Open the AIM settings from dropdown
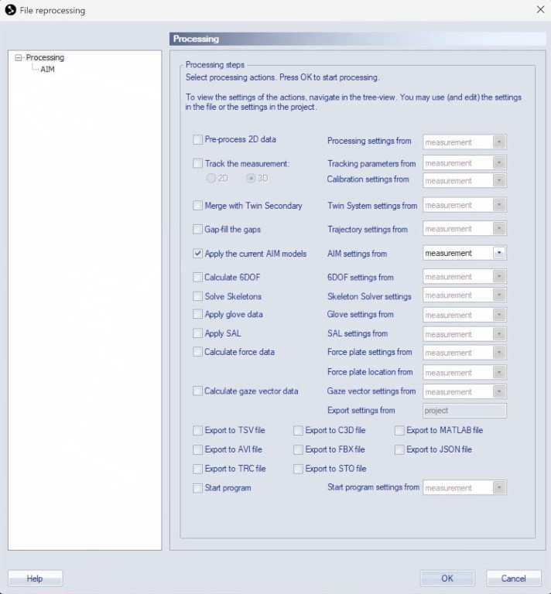Screen dimensions: 551x594 (499, 253)
